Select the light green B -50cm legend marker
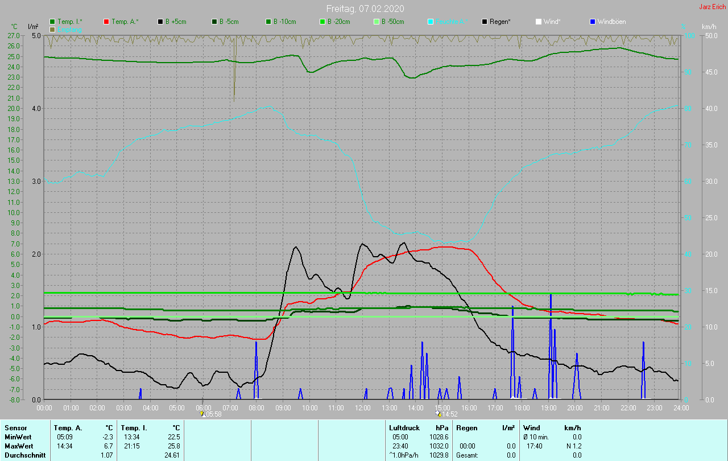Viewport: 728px width, 461px height. pyautogui.click(x=377, y=22)
